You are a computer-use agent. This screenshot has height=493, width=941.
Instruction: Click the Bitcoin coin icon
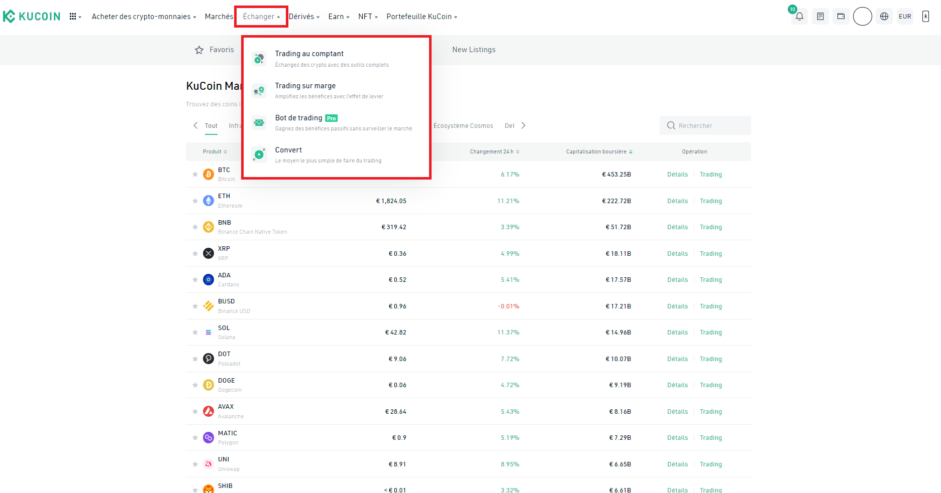tap(208, 174)
